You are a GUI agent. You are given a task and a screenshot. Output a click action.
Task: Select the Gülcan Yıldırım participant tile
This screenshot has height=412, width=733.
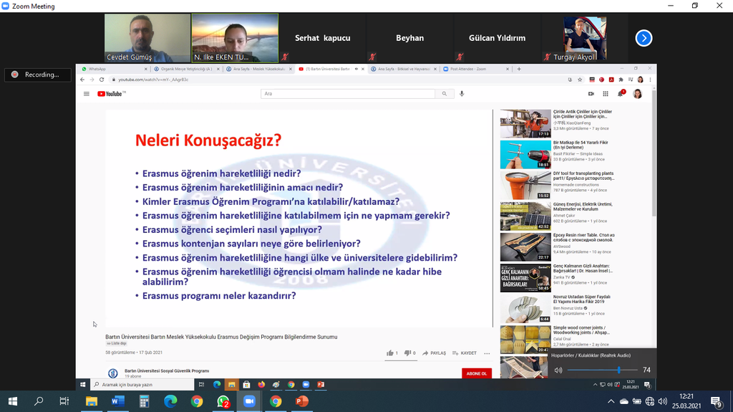point(497,38)
